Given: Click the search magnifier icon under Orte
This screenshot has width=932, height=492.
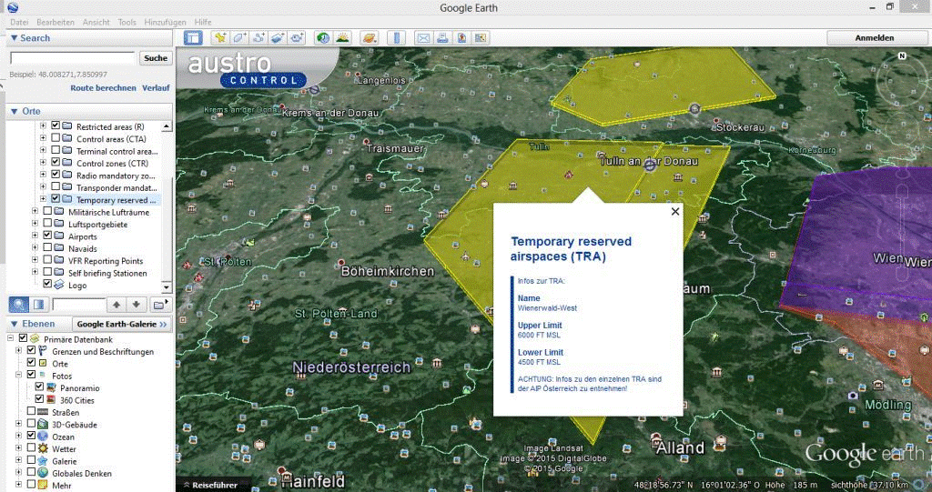Looking at the screenshot, I should (x=19, y=305).
